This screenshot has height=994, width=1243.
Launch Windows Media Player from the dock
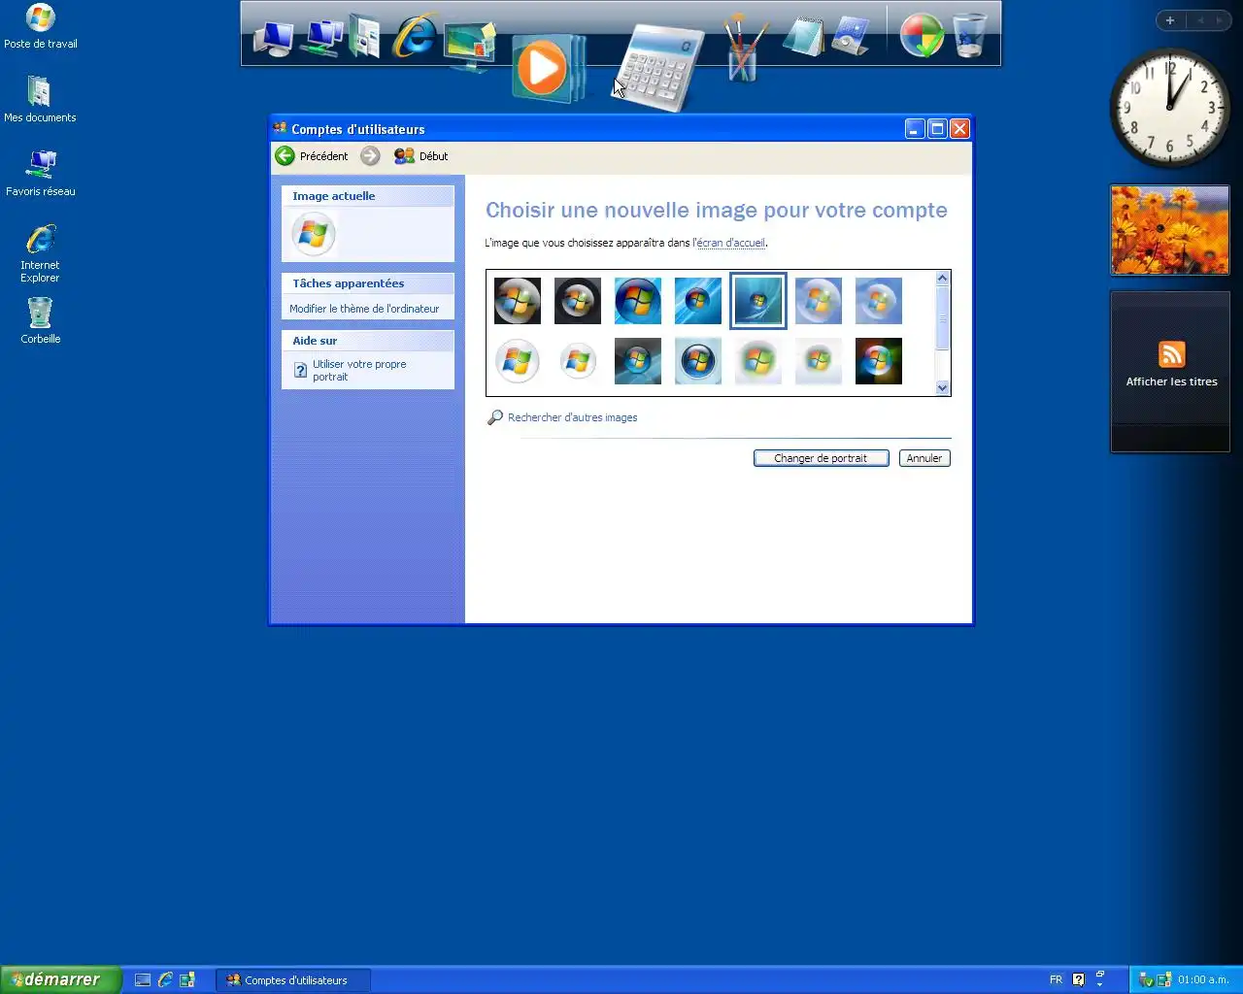coord(548,68)
